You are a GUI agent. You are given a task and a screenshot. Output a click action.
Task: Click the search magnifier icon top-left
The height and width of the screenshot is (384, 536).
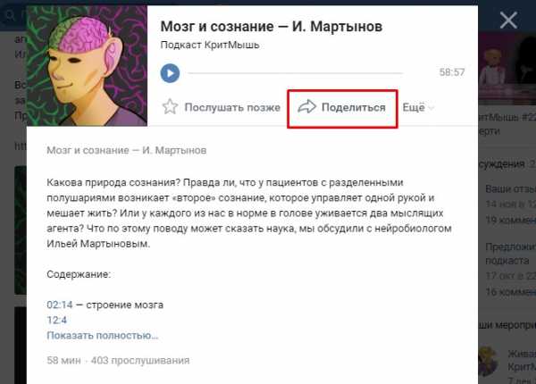tap(10, 15)
